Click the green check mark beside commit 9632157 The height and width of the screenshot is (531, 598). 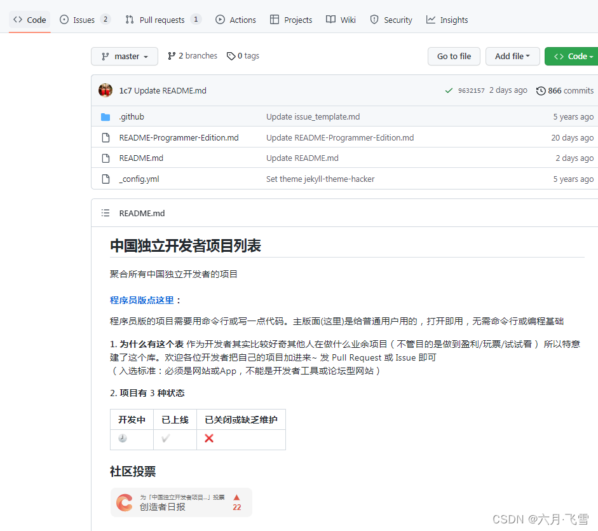point(449,90)
